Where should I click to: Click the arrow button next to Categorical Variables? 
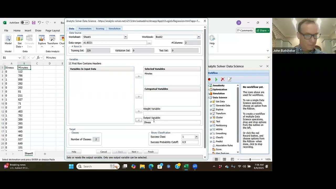coord(139,97)
